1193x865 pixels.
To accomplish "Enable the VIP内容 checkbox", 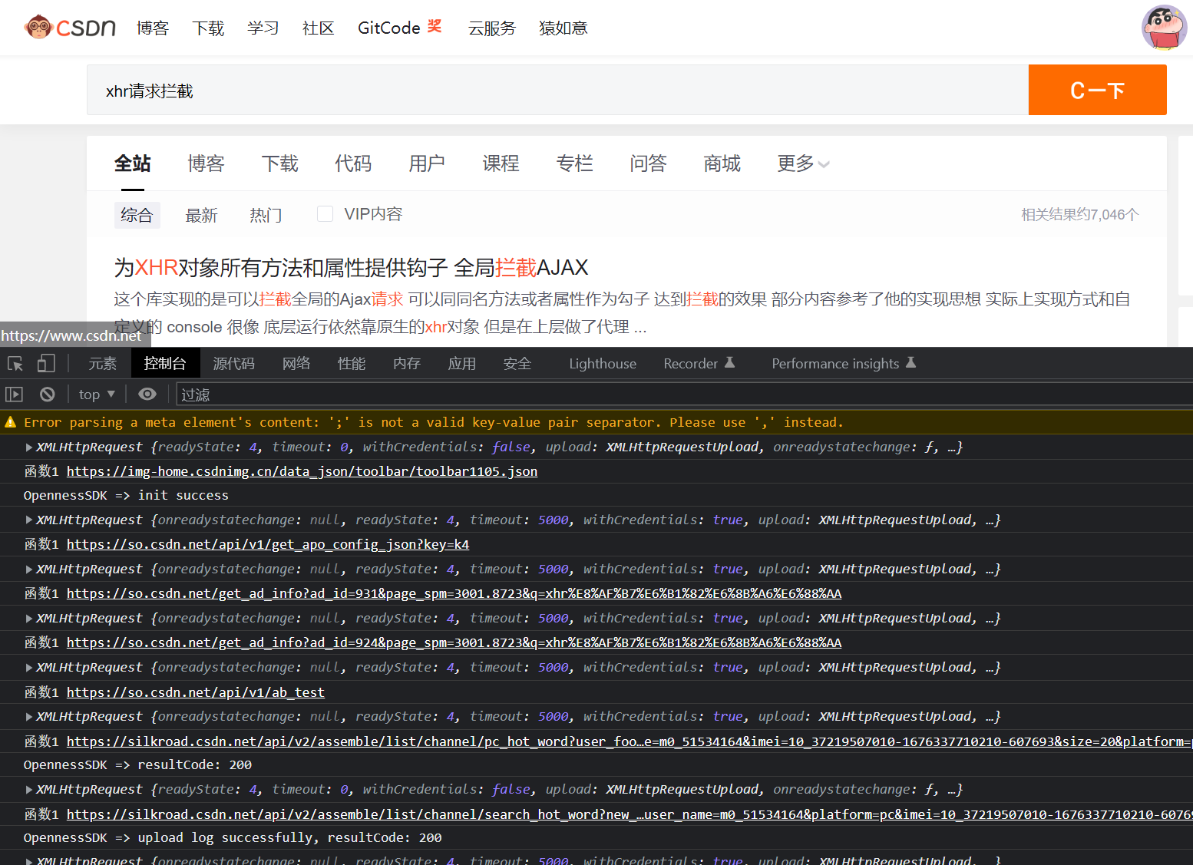I will [325, 213].
